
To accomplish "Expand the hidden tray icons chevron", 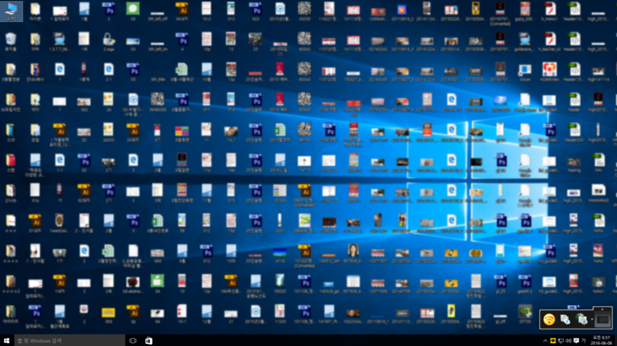I will 545,340.
